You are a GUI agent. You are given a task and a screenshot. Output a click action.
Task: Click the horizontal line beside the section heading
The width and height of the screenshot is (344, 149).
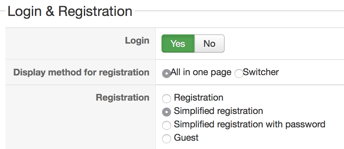point(239,11)
